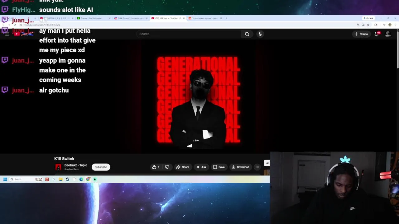Open YouTube notifications bell
The height and width of the screenshot is (224, 399).
(x=377, y=34)
